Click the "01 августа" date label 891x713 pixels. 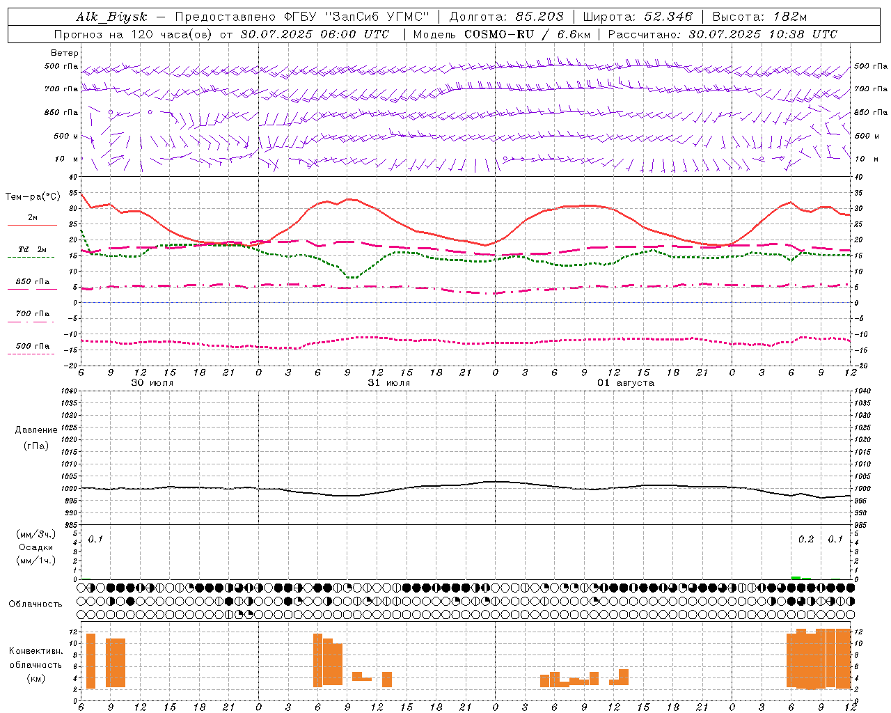626,383
